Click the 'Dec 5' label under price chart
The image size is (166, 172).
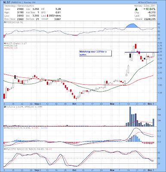point(151,104)
